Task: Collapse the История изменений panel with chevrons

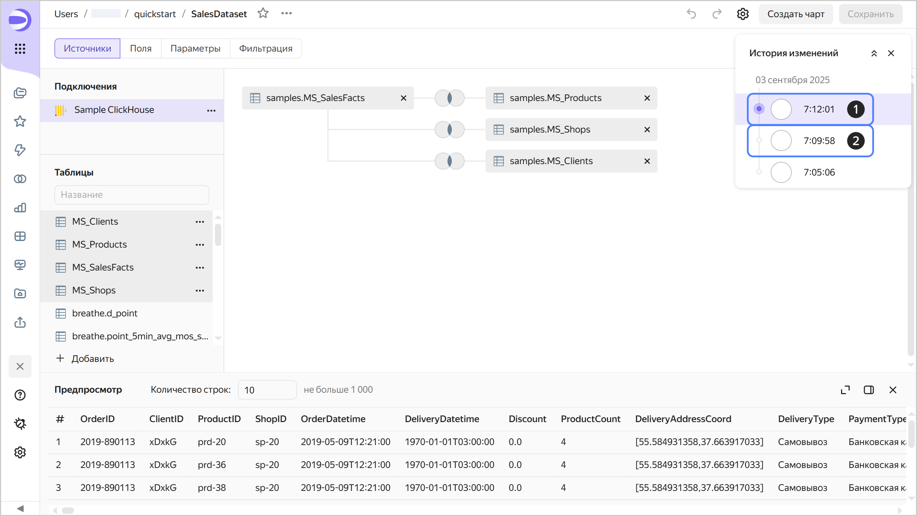Action: pos(874,53)
